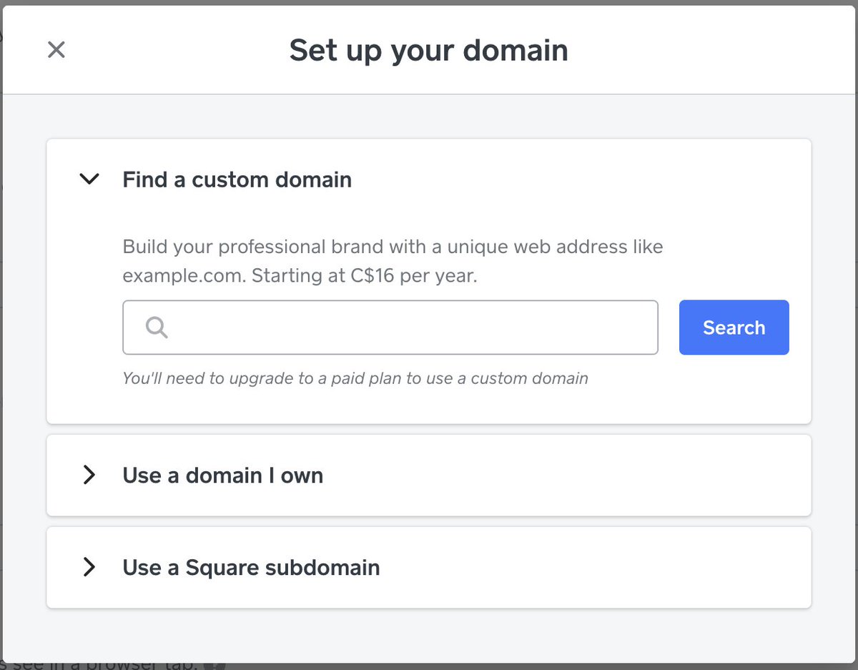
Task: Focus the custom domain search input
Action: coord(408,327)
